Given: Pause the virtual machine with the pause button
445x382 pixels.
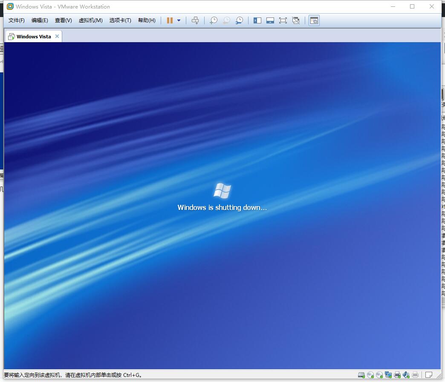Looking at the screenshot, I should (x=170, y=20).
